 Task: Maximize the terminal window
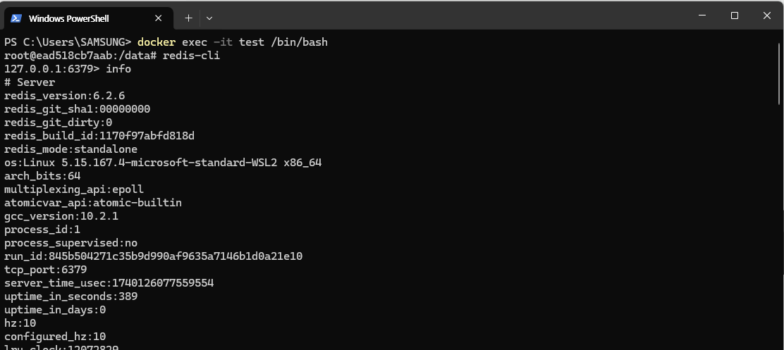[x=735, y=15]
